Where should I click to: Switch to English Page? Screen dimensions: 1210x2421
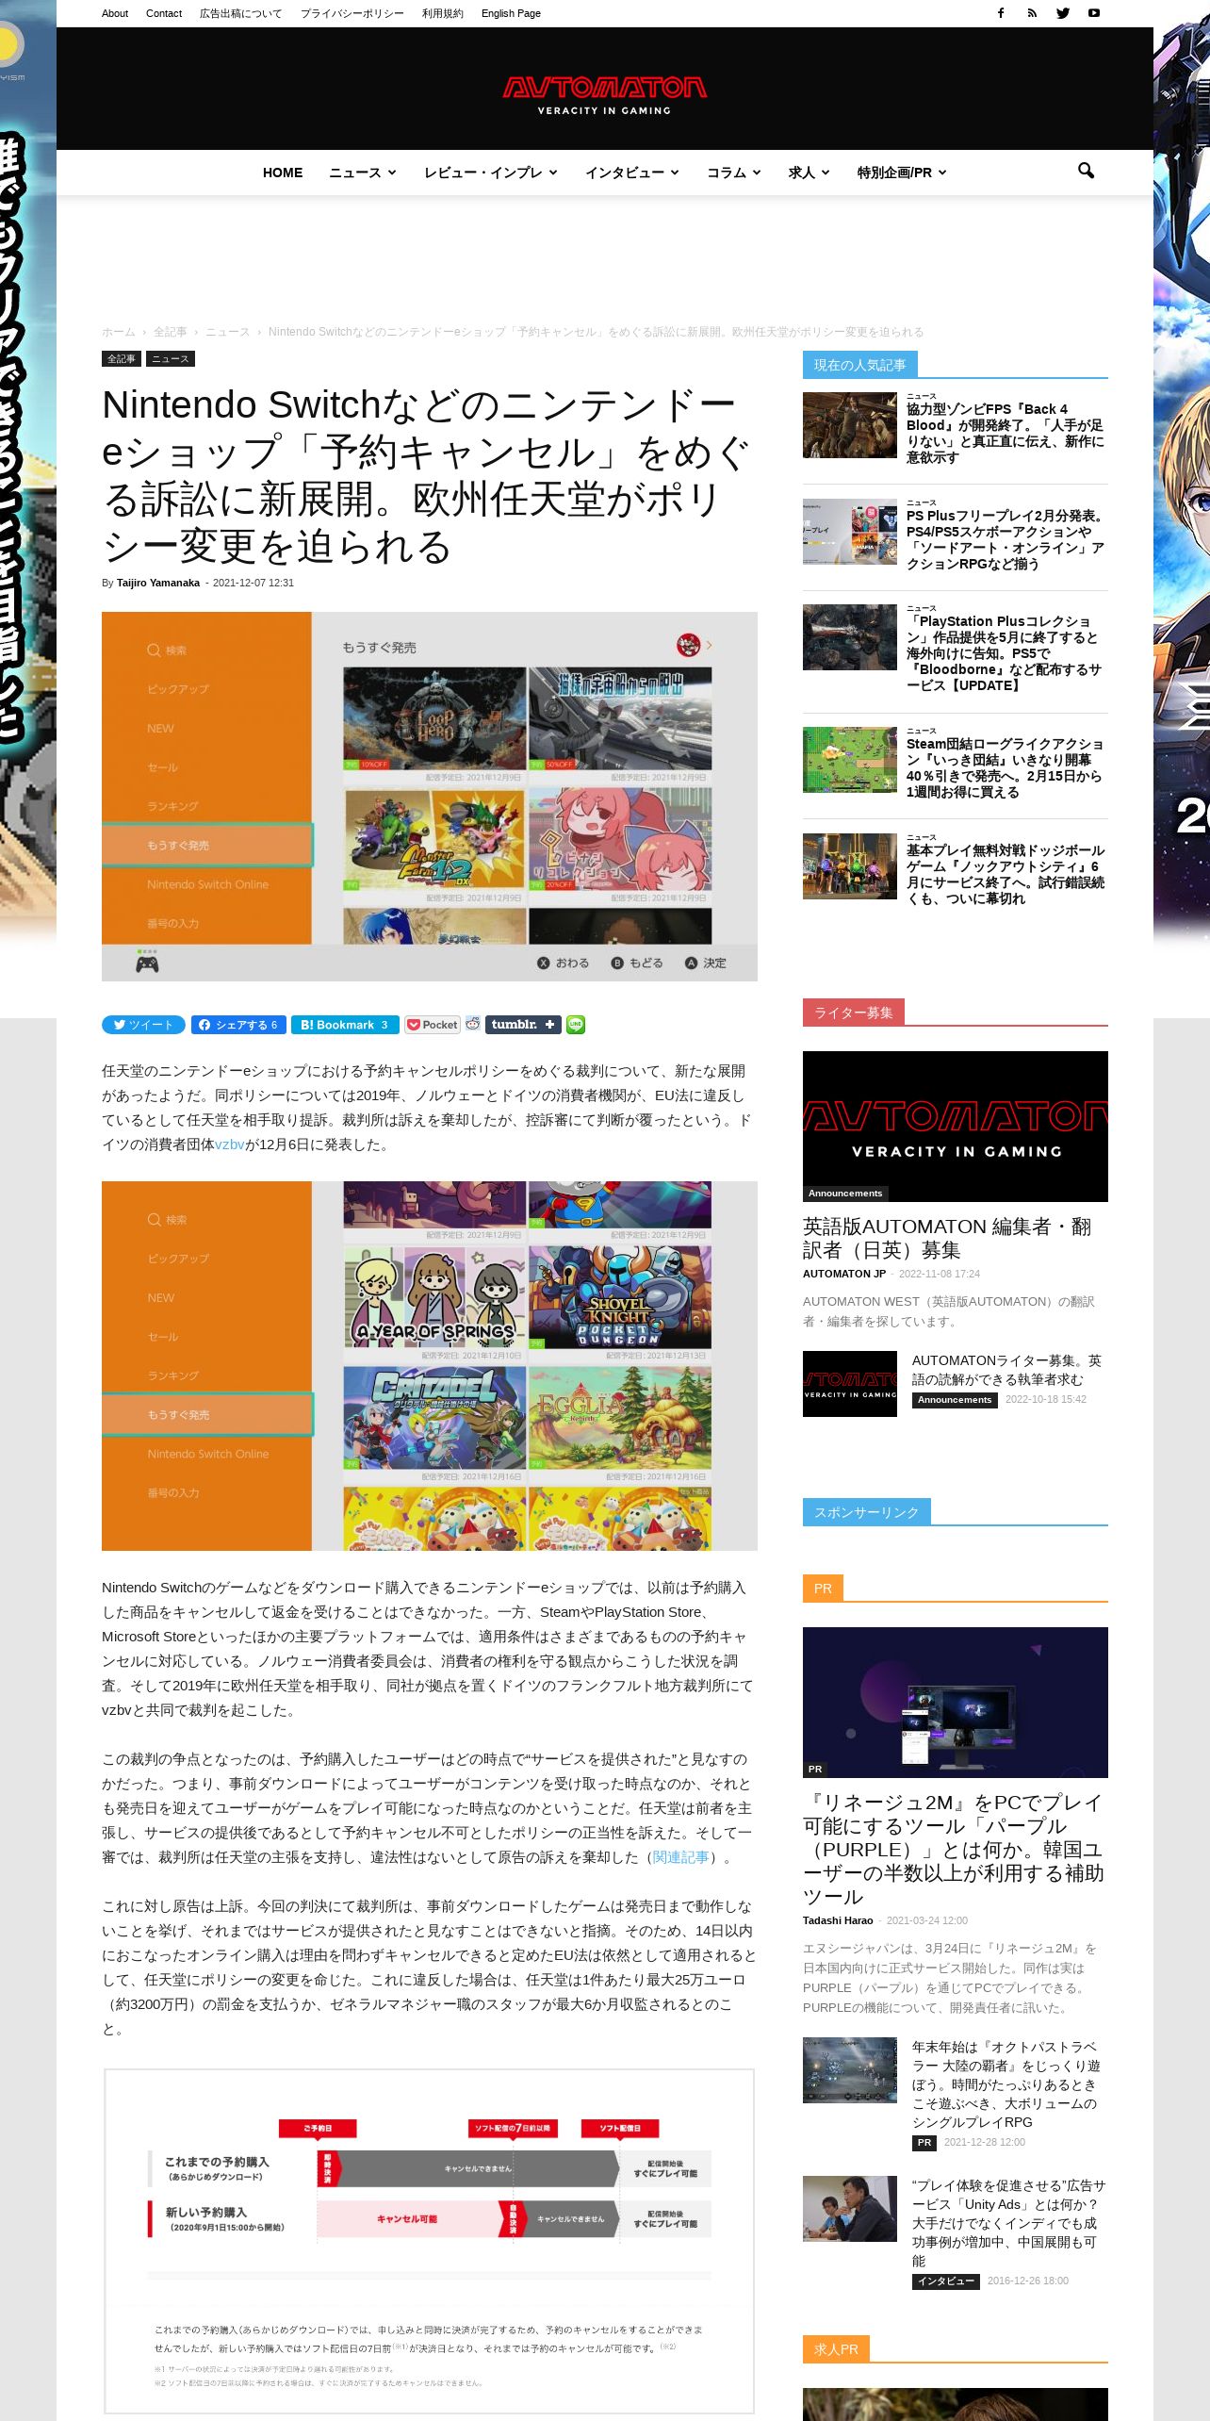pyautogui.click(x=511, y=13)
